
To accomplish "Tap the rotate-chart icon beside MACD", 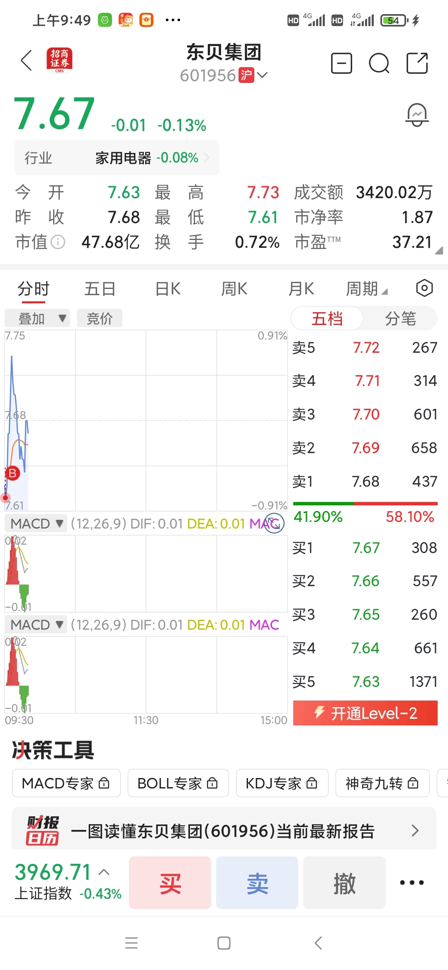I will [x=274, y=523].
